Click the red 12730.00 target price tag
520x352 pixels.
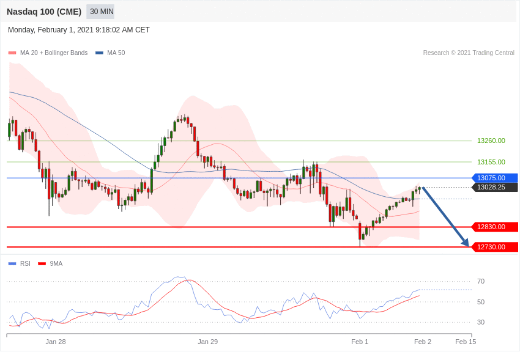pos(495,247)
